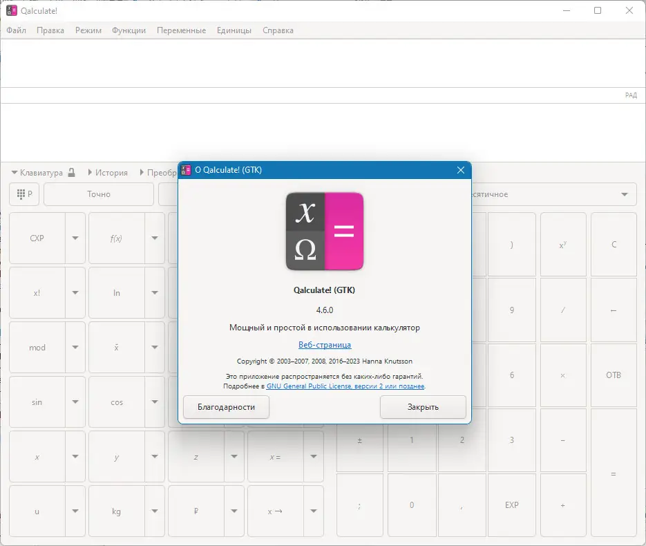Click the Закрыть button in About dialog

423,407
